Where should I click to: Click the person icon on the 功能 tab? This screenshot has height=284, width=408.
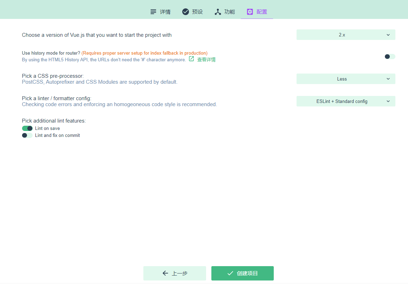218,11
